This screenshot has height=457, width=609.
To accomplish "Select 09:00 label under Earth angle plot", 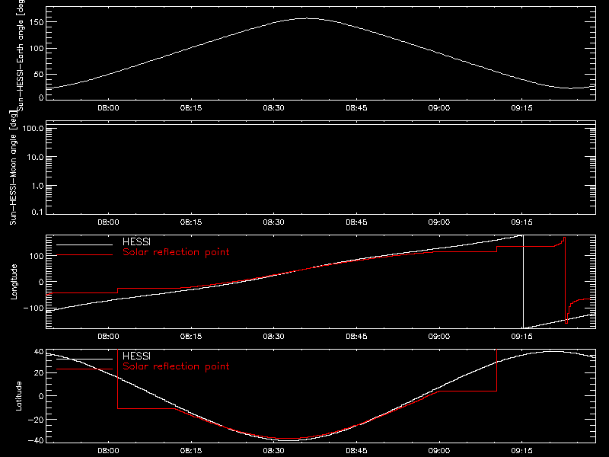I will pos(439,107).
